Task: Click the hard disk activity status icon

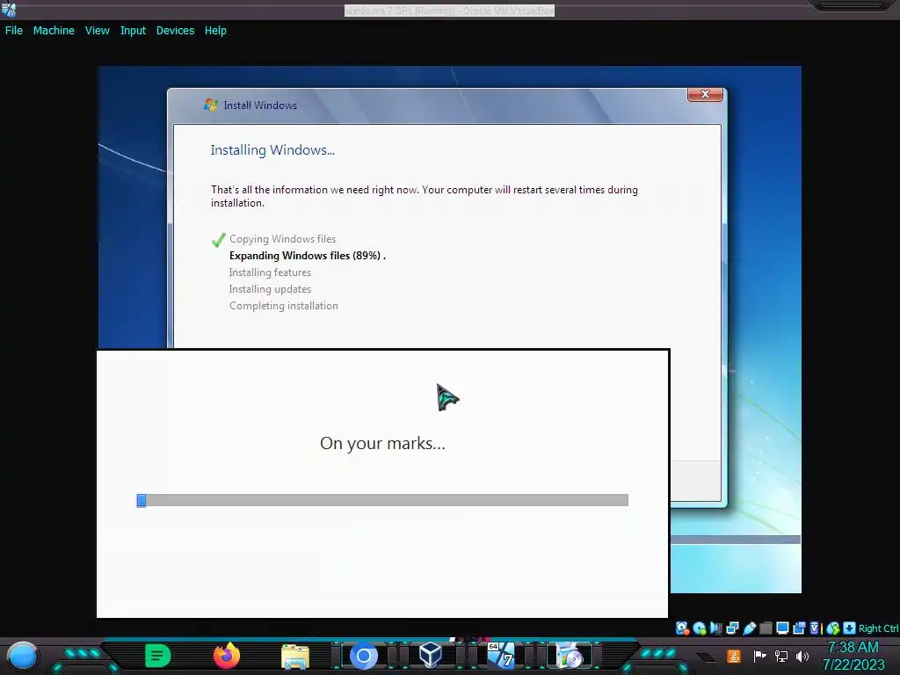Action: [682, 628]
